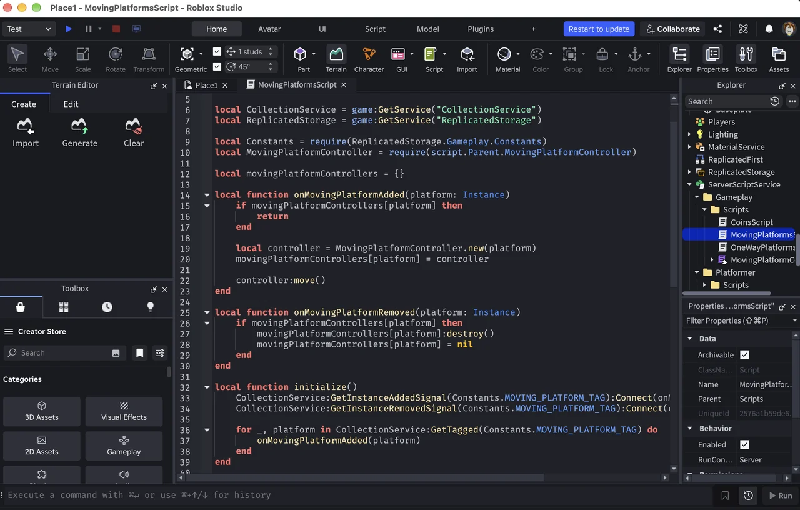Click the Collaborate button
800x510 pixels.
click(x=672, y=29)
